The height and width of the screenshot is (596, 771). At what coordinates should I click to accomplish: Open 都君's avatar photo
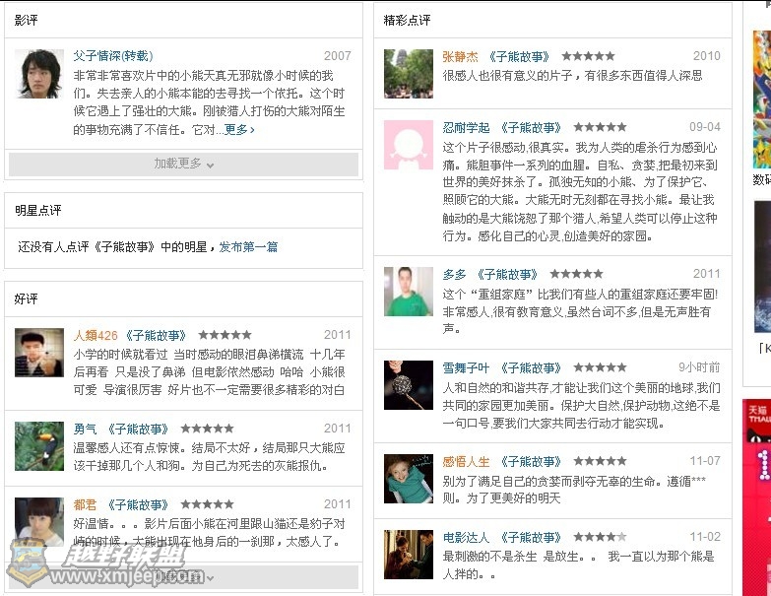coord(39,522)
